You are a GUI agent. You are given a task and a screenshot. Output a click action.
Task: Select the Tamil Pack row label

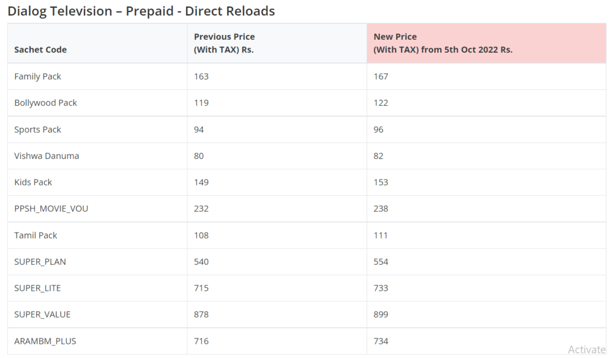tap(36, 235)
